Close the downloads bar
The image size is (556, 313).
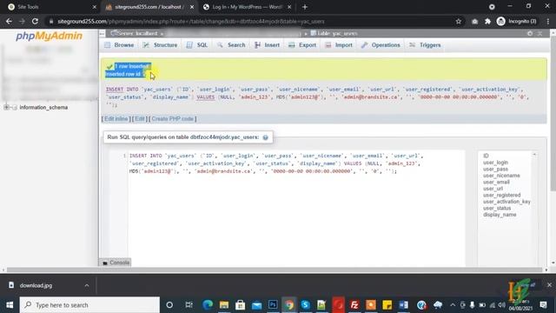(x=549, y=285)
